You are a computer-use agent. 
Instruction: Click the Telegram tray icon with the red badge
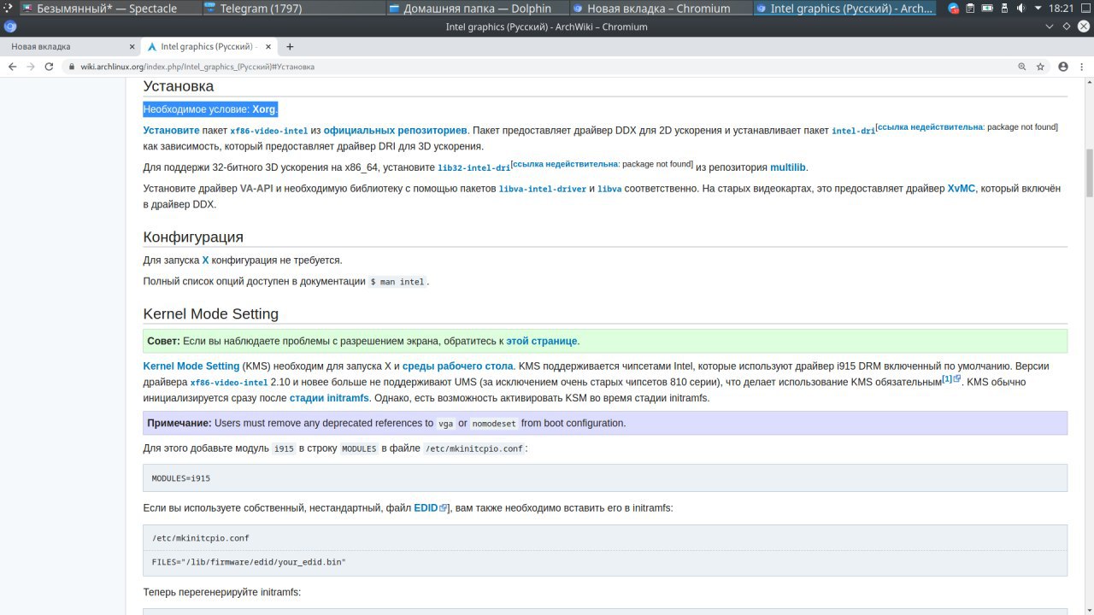(954, 9)
